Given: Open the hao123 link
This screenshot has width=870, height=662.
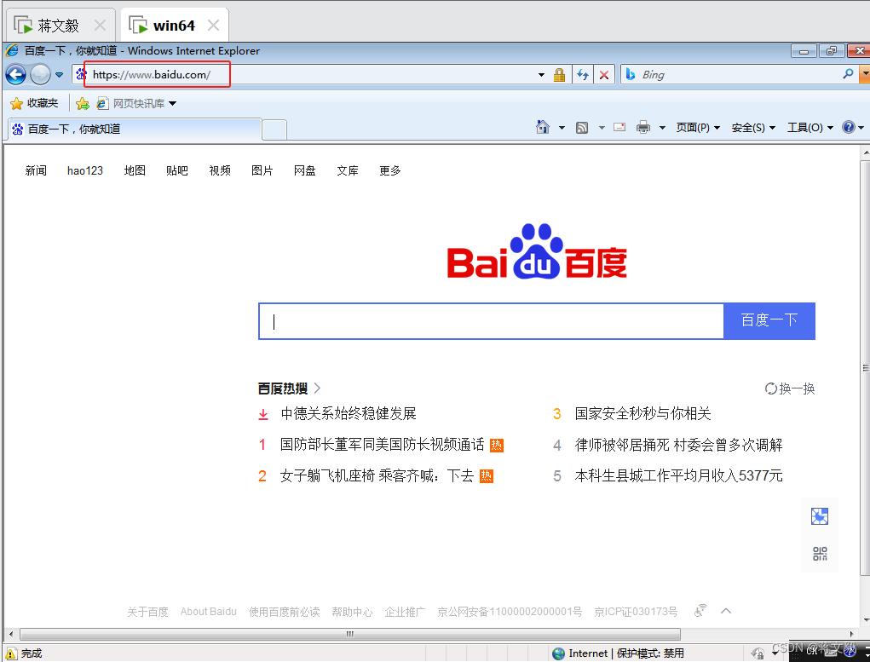Looking at the screenshot, I should tap(85, 170).
